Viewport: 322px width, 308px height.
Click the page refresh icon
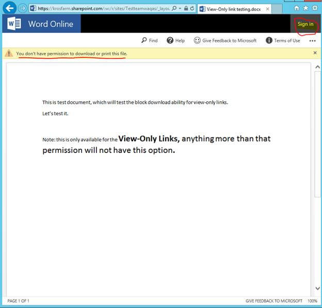192,8
